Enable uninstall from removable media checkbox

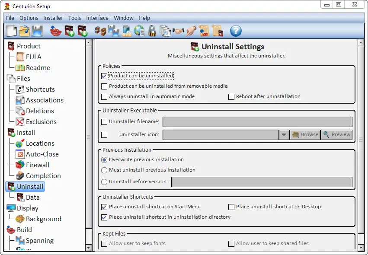click(104, 86)
